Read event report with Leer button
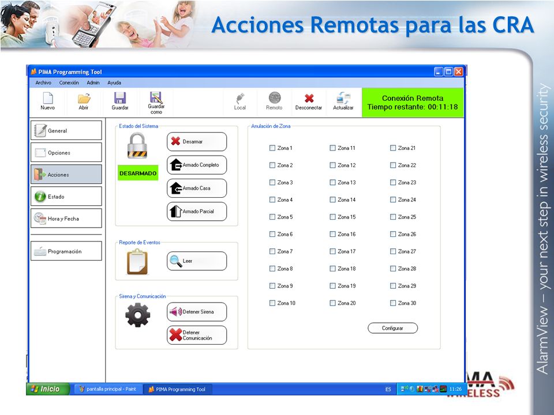This screenshot has width=554, height=415. click(x=197, y=261)
